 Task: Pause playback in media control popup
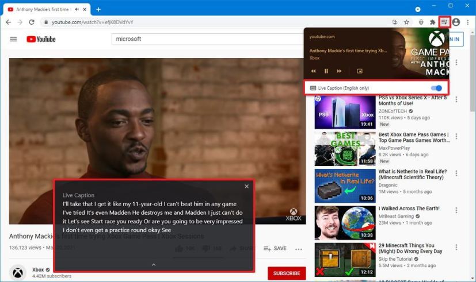(x=326, y=71)
